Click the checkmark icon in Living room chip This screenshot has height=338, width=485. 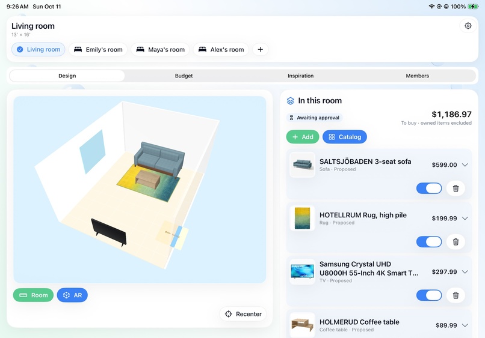click(x=20, y=49)
